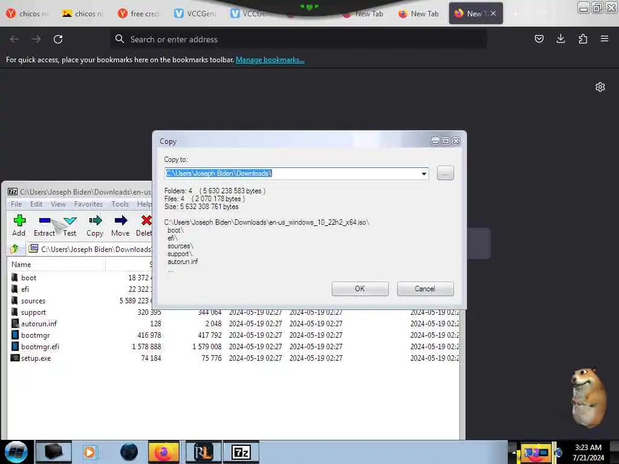Open the Pocket save icon
The image size is (619, 464).
(x=539, y=39)
